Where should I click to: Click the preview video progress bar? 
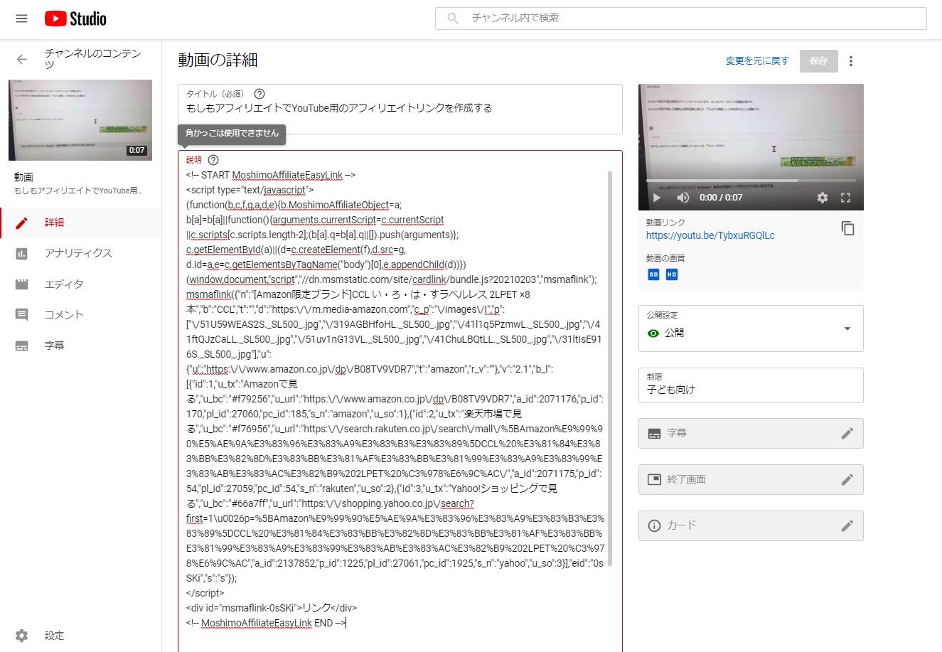(x=751, y=181)
